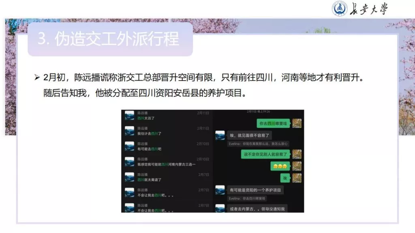Click the "或者去内蒙古" message bubble
This screenshot has height=233, width=415.
pos(257,209)
